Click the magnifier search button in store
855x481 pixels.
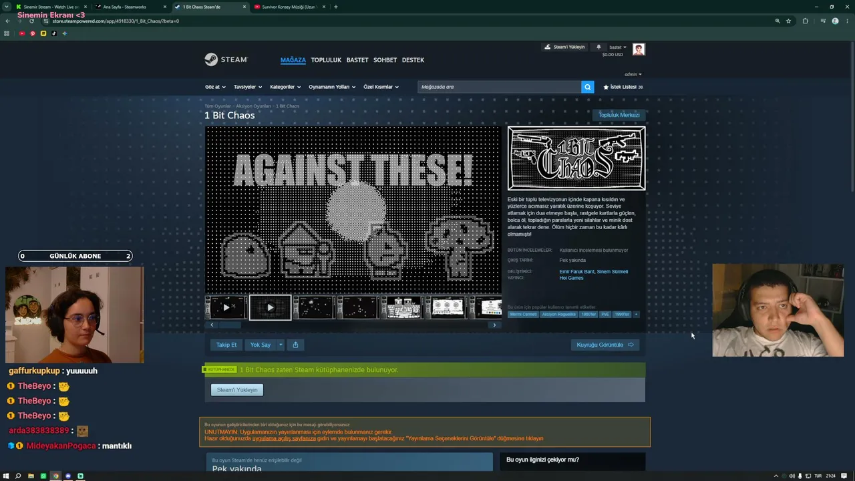point(587,87)
